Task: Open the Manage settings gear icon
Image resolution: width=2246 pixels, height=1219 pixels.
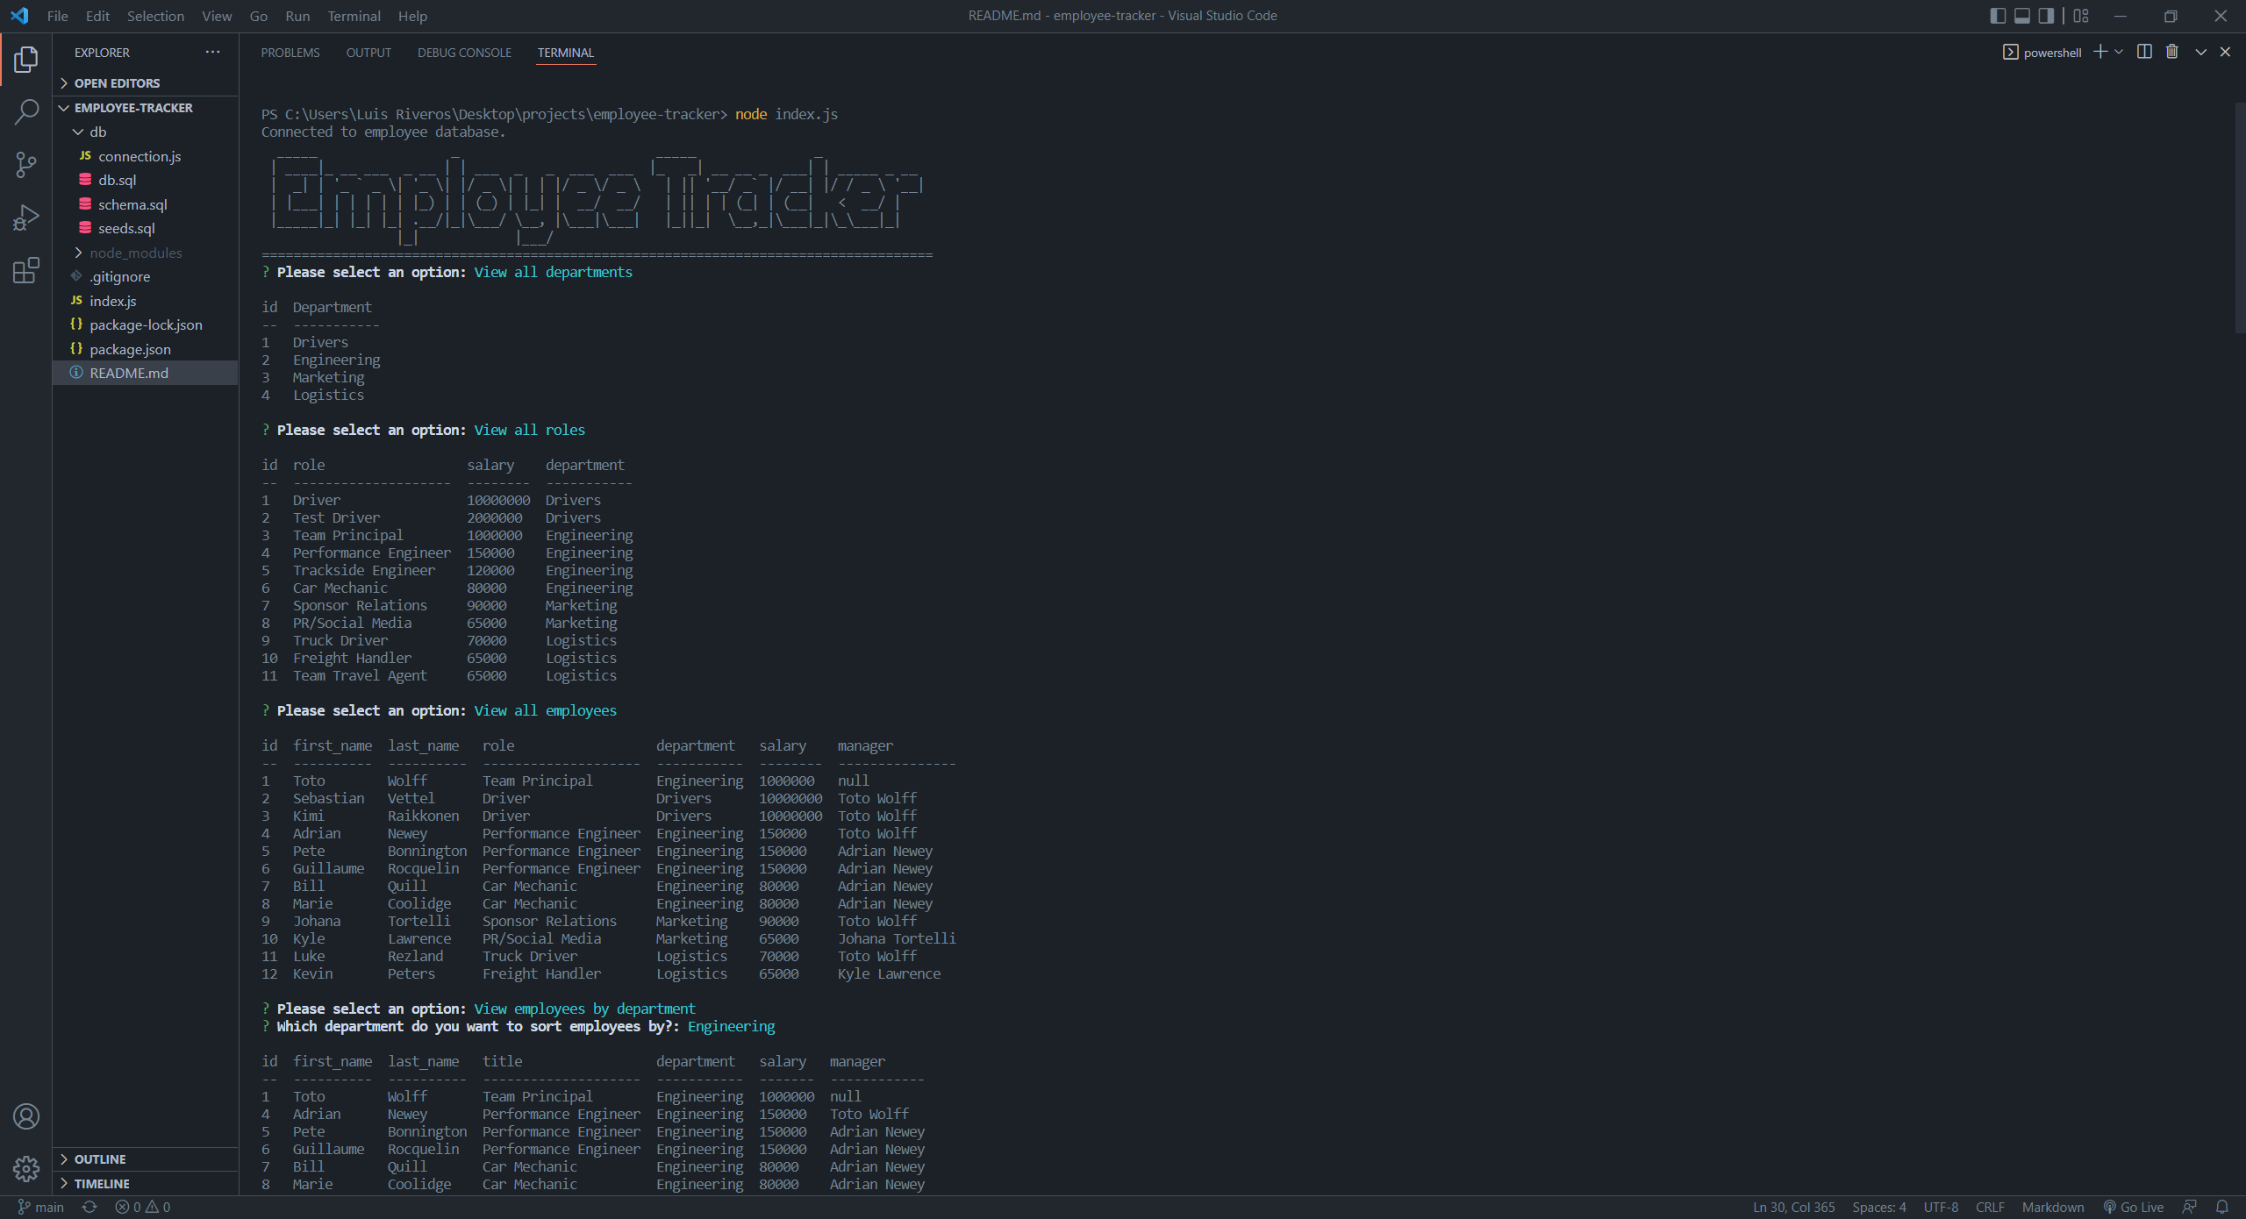Action: [x=25, y=1169]
